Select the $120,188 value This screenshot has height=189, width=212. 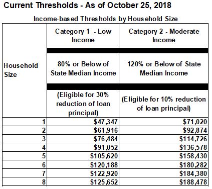pos(104,165)
